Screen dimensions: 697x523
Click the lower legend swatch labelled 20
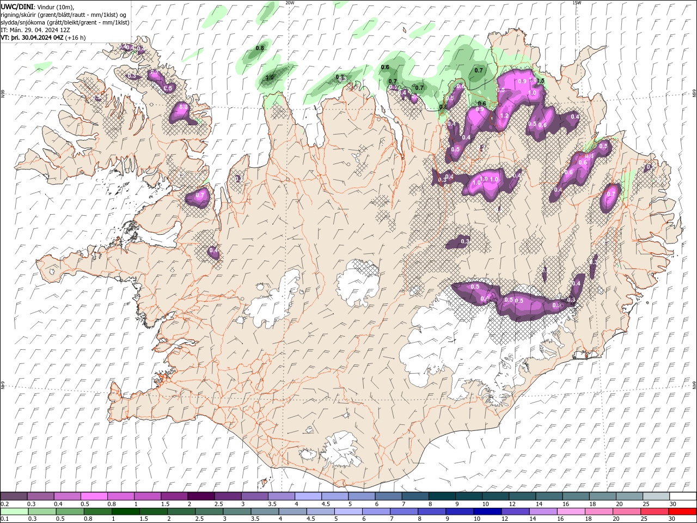626,512
